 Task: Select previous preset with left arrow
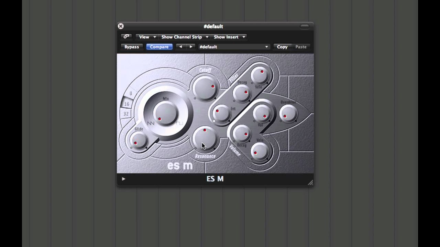point(180,47)
